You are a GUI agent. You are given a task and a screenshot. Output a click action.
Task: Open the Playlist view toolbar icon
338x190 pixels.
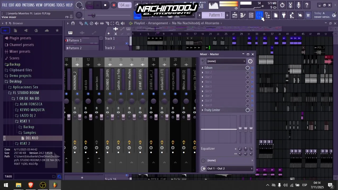pos(234,16)
